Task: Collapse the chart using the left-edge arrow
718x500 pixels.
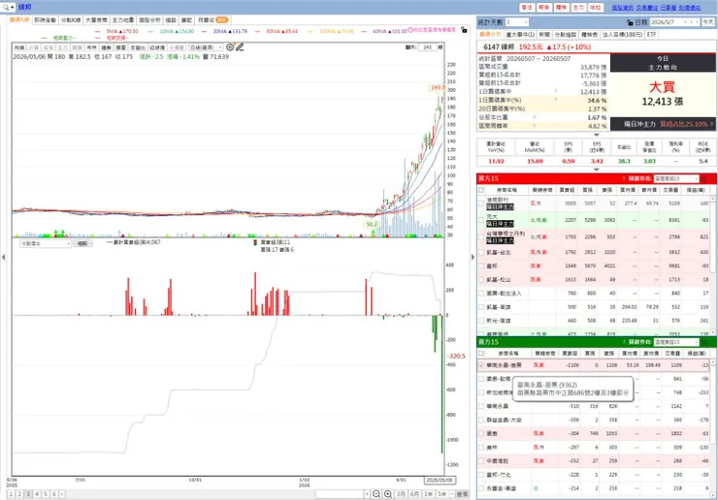Action: pyautogui.click(x=4, y=257)
